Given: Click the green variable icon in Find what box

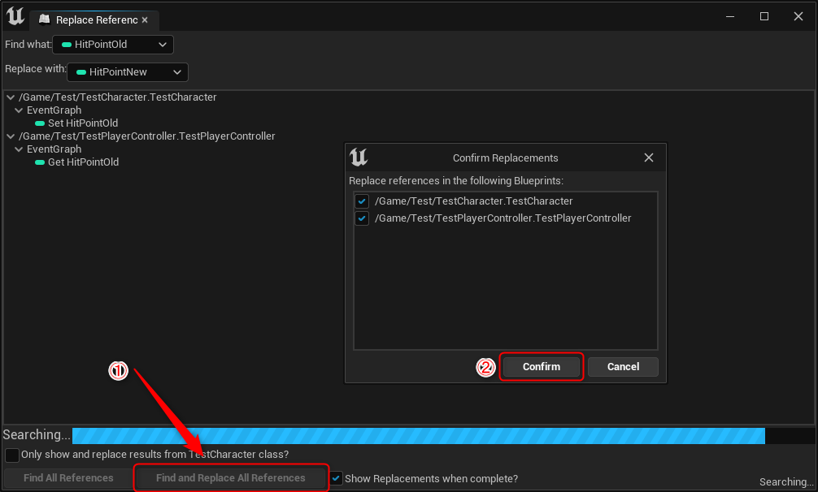Looking at the screenshot, I should 67,45.
